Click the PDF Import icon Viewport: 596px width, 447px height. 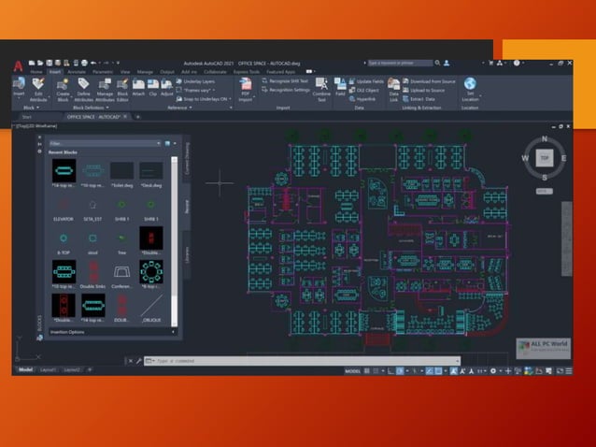tap(246, 86)
